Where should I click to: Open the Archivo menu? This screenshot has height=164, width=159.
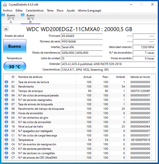(x=8, y=11)
